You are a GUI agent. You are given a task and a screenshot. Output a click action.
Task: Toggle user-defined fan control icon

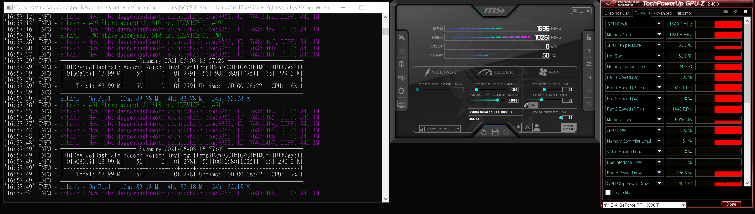(537, 127)
